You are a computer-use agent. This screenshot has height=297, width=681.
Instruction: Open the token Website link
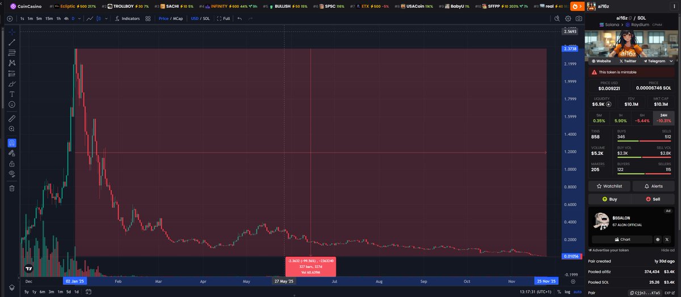point(602,61)
